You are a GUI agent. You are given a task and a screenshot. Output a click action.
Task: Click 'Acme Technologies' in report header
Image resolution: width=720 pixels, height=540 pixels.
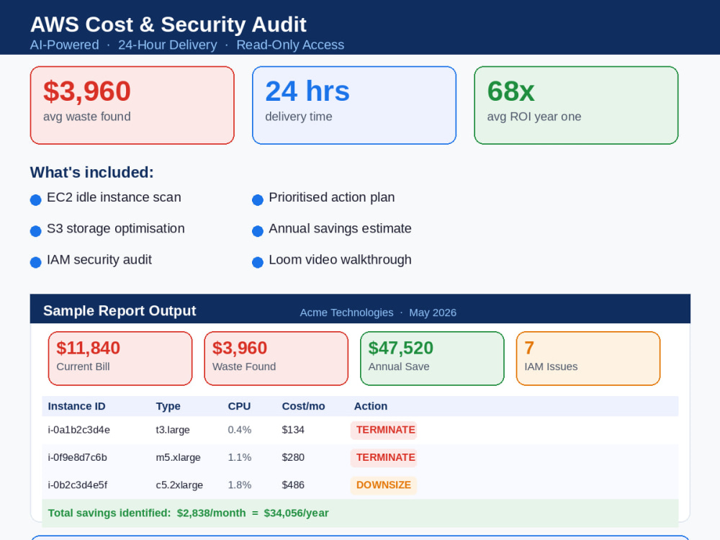tap(347, 312)
